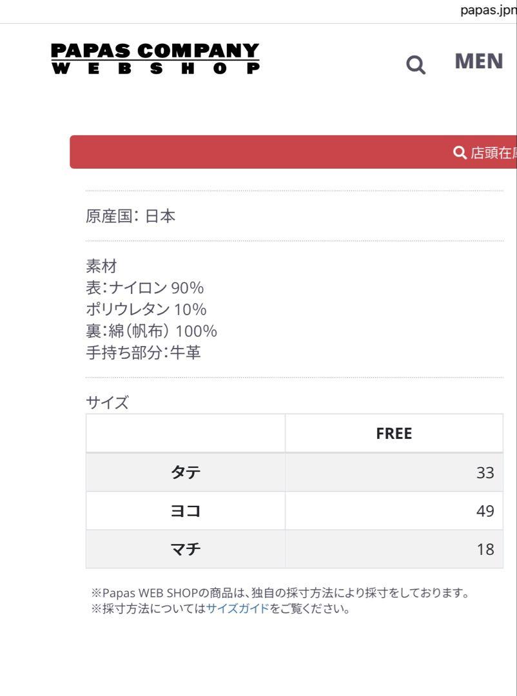Click the 素材 heading

(101, 266)
